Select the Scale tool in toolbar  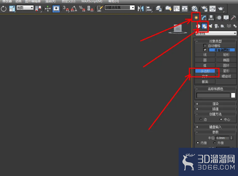12,9
